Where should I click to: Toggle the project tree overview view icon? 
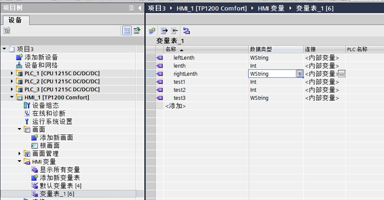[127, 31]
